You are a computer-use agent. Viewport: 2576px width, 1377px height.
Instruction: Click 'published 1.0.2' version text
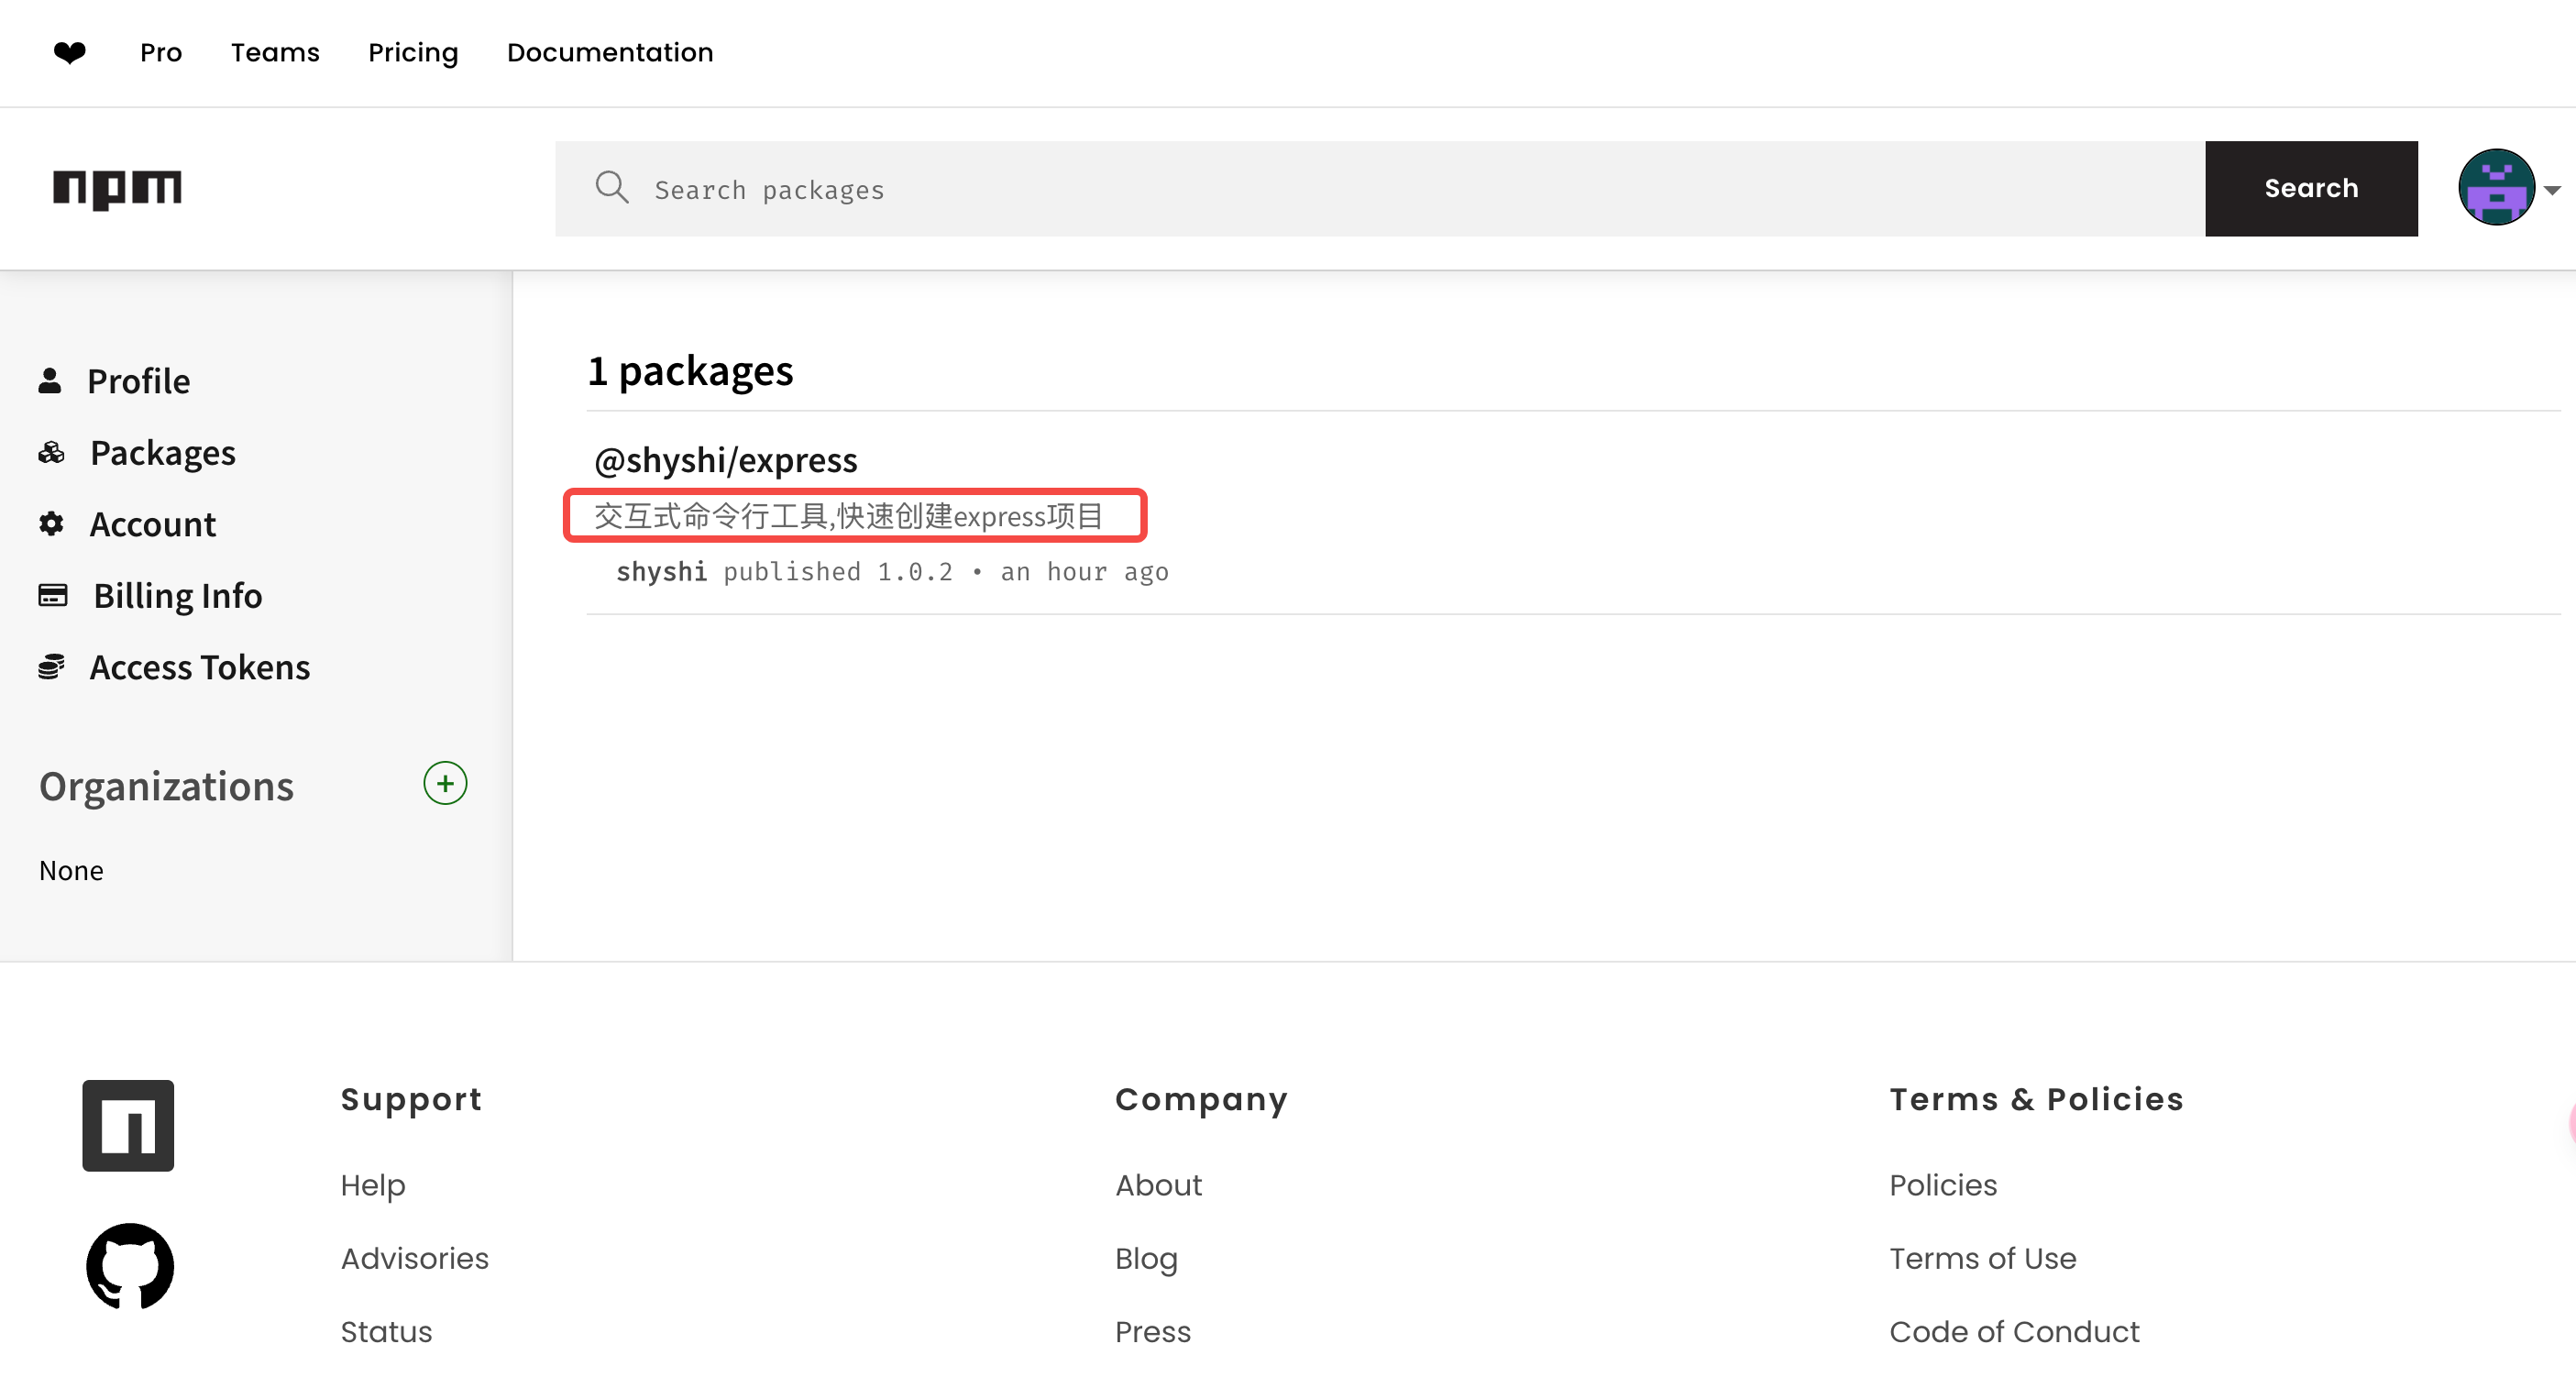(x=838, y=571)
